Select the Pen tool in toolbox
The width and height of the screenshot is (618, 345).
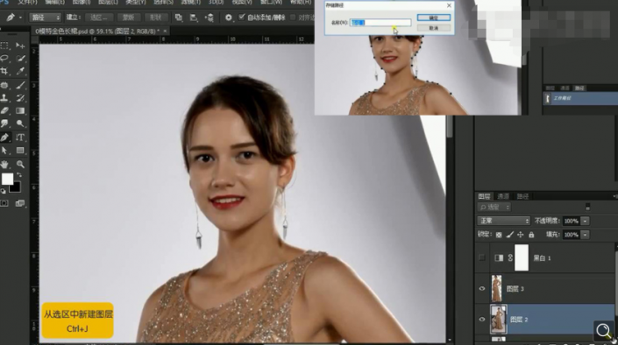tap(4, 137)
